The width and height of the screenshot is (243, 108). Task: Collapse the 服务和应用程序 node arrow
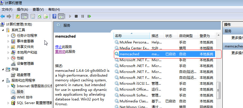[3, 81]
